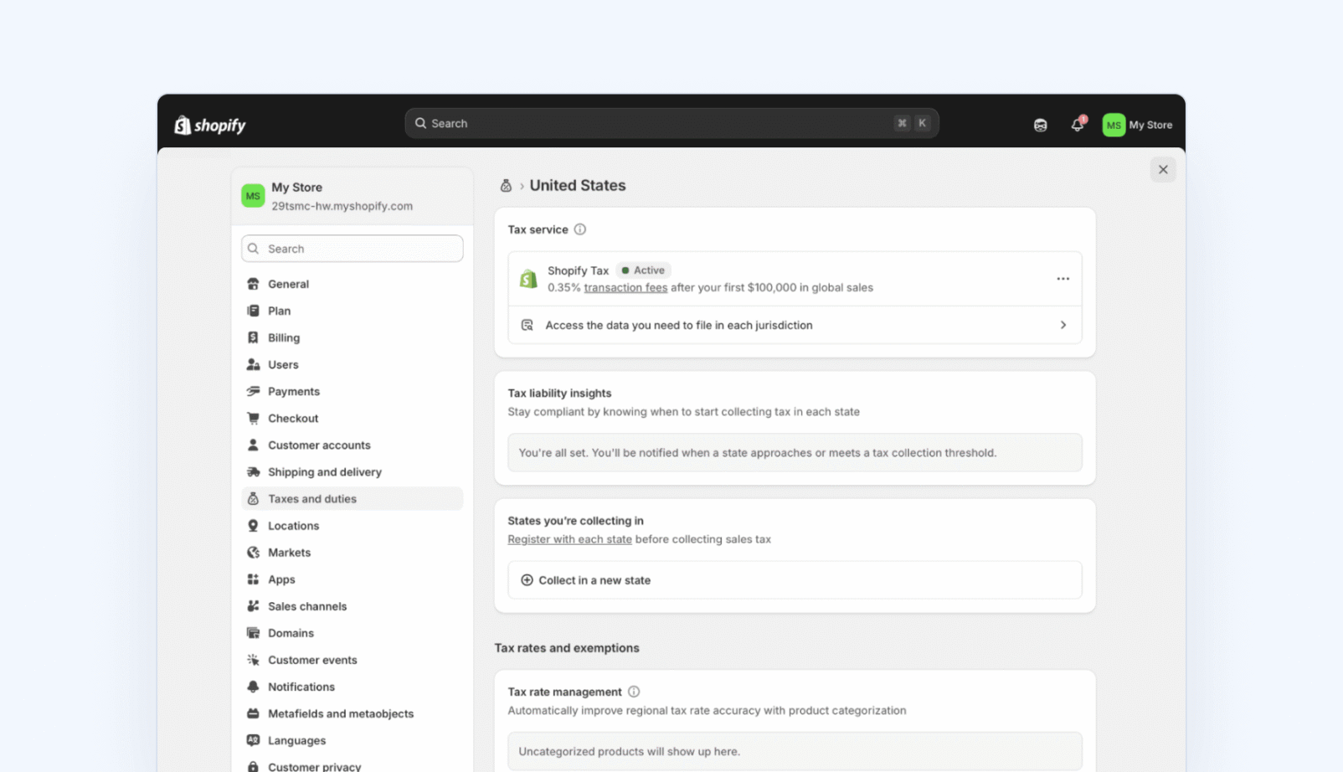This screenshot has height=772, width=1343.
Task: Open Users settings
Action: click(352, 364)
